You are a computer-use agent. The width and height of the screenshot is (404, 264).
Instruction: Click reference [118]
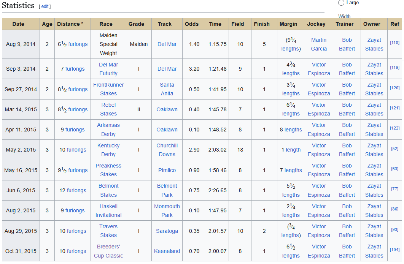click(395, 43)
